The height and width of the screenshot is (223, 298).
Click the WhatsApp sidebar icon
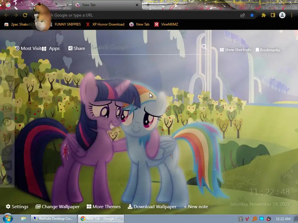[7, 151]
